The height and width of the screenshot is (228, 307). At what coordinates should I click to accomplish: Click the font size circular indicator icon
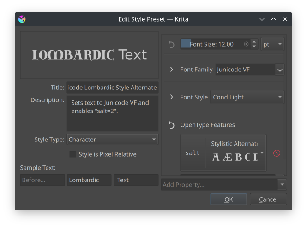coord(246,44)
